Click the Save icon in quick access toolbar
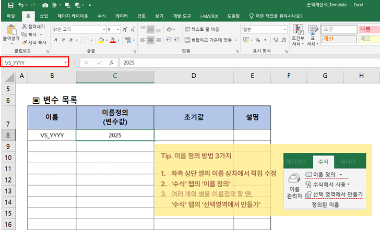 click(10, 5)
